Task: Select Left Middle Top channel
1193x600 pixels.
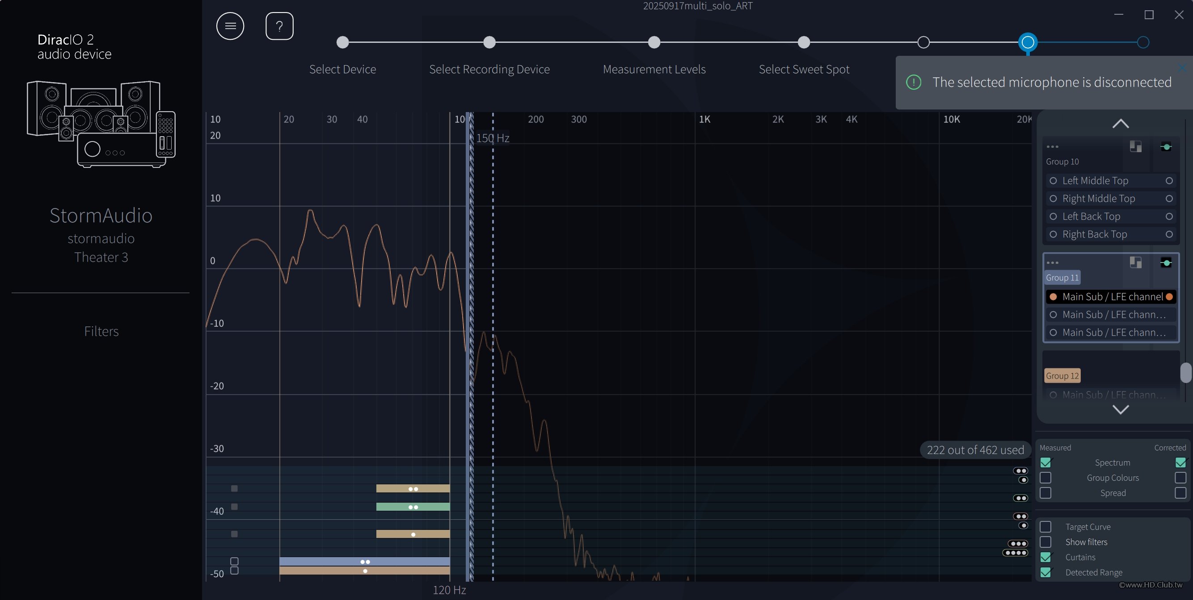Action: point(1095,180)
